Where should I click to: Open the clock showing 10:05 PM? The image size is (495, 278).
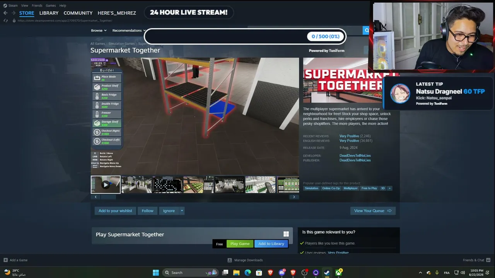click(x=477, y=273)
